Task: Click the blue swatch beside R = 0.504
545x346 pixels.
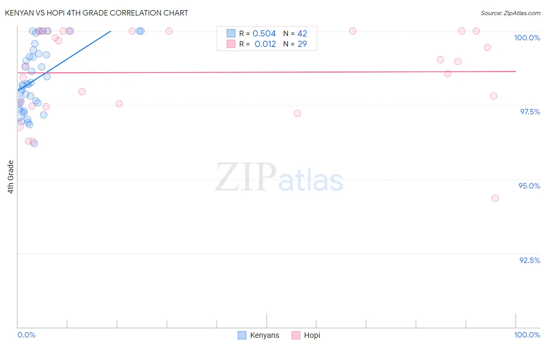Action: tap(231, 33)
